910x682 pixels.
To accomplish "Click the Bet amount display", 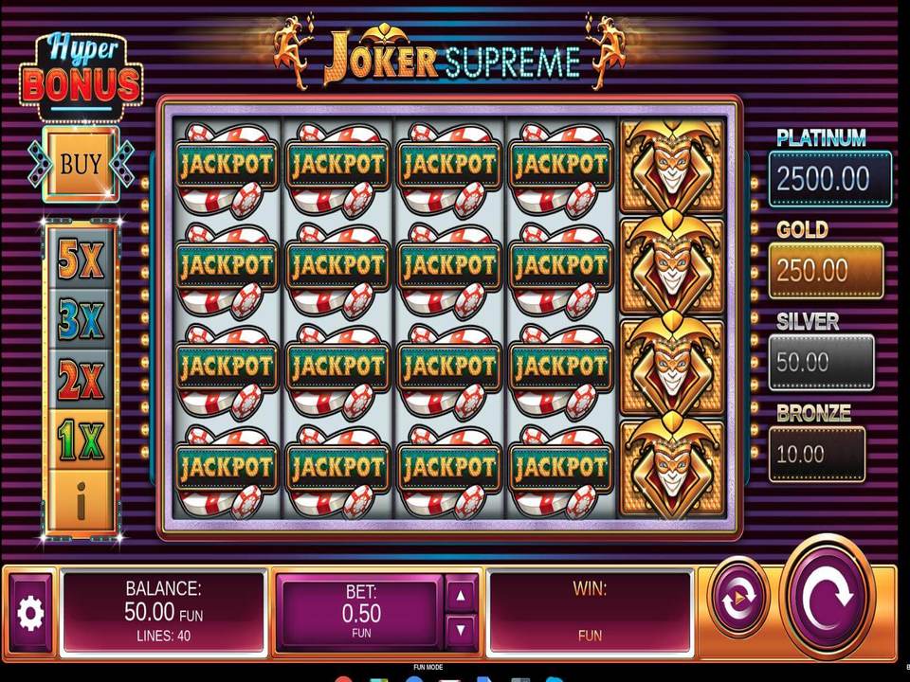I will tap(360, 613).
